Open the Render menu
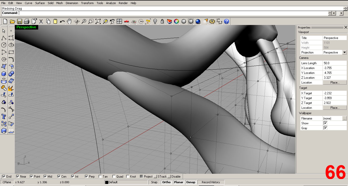The width and height of the screenshot is (348, 186). pyautogui.click(x=123, y=3)
